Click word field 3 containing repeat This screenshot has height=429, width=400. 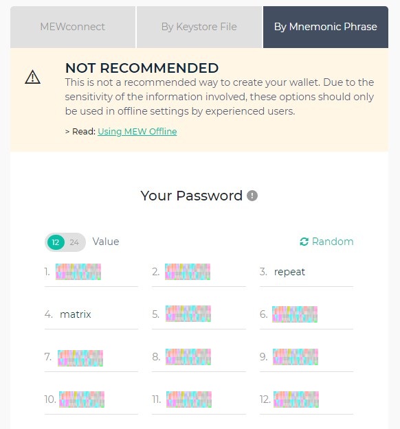click(x=307, y=272)
